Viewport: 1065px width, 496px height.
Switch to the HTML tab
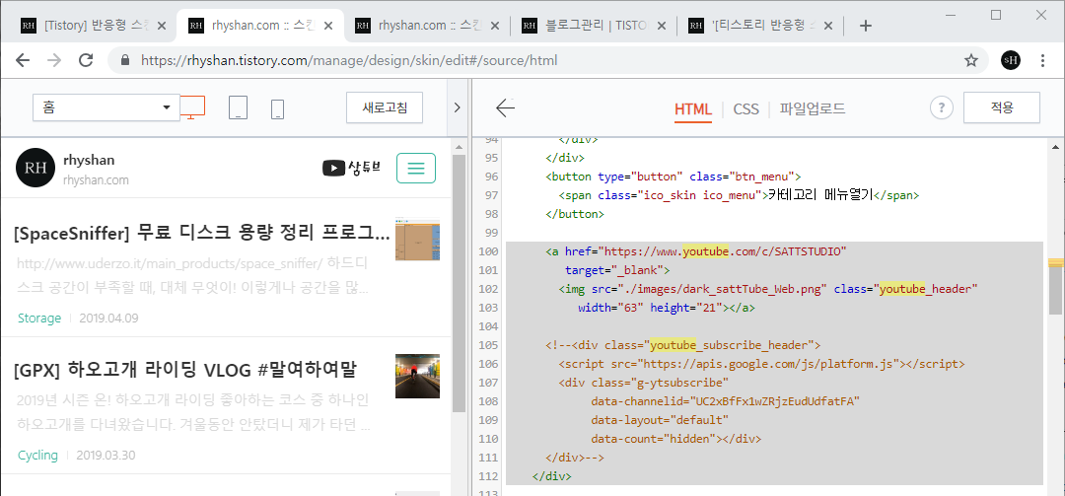click(x=693, y=108)
